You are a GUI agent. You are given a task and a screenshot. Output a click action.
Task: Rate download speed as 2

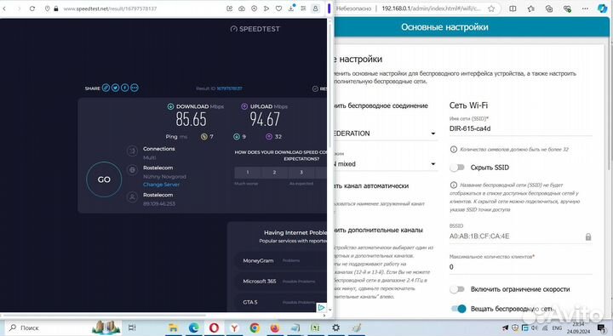274,173
